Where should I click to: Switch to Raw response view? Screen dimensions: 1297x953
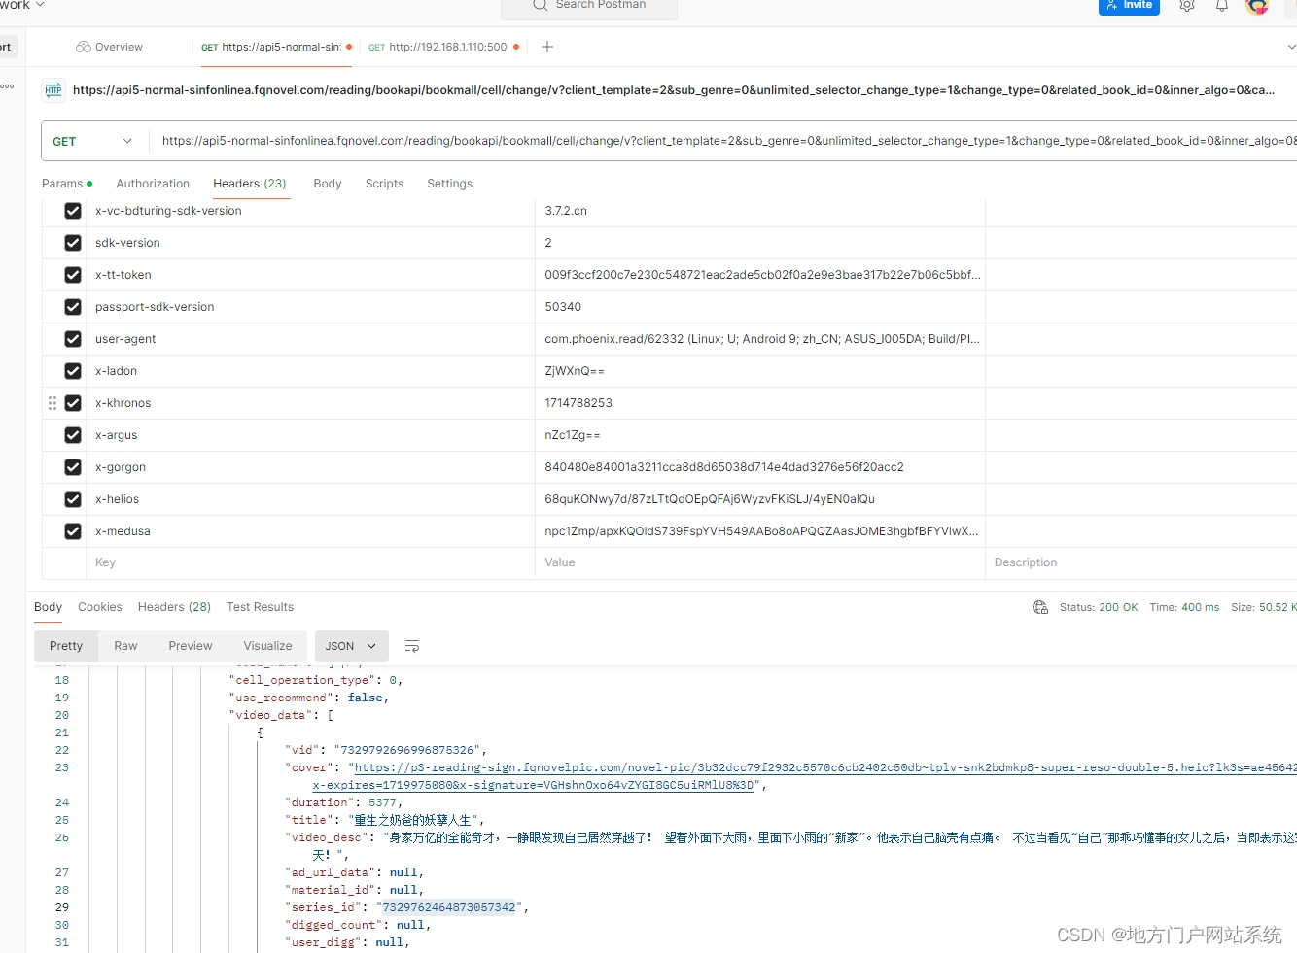pos(125,646)
